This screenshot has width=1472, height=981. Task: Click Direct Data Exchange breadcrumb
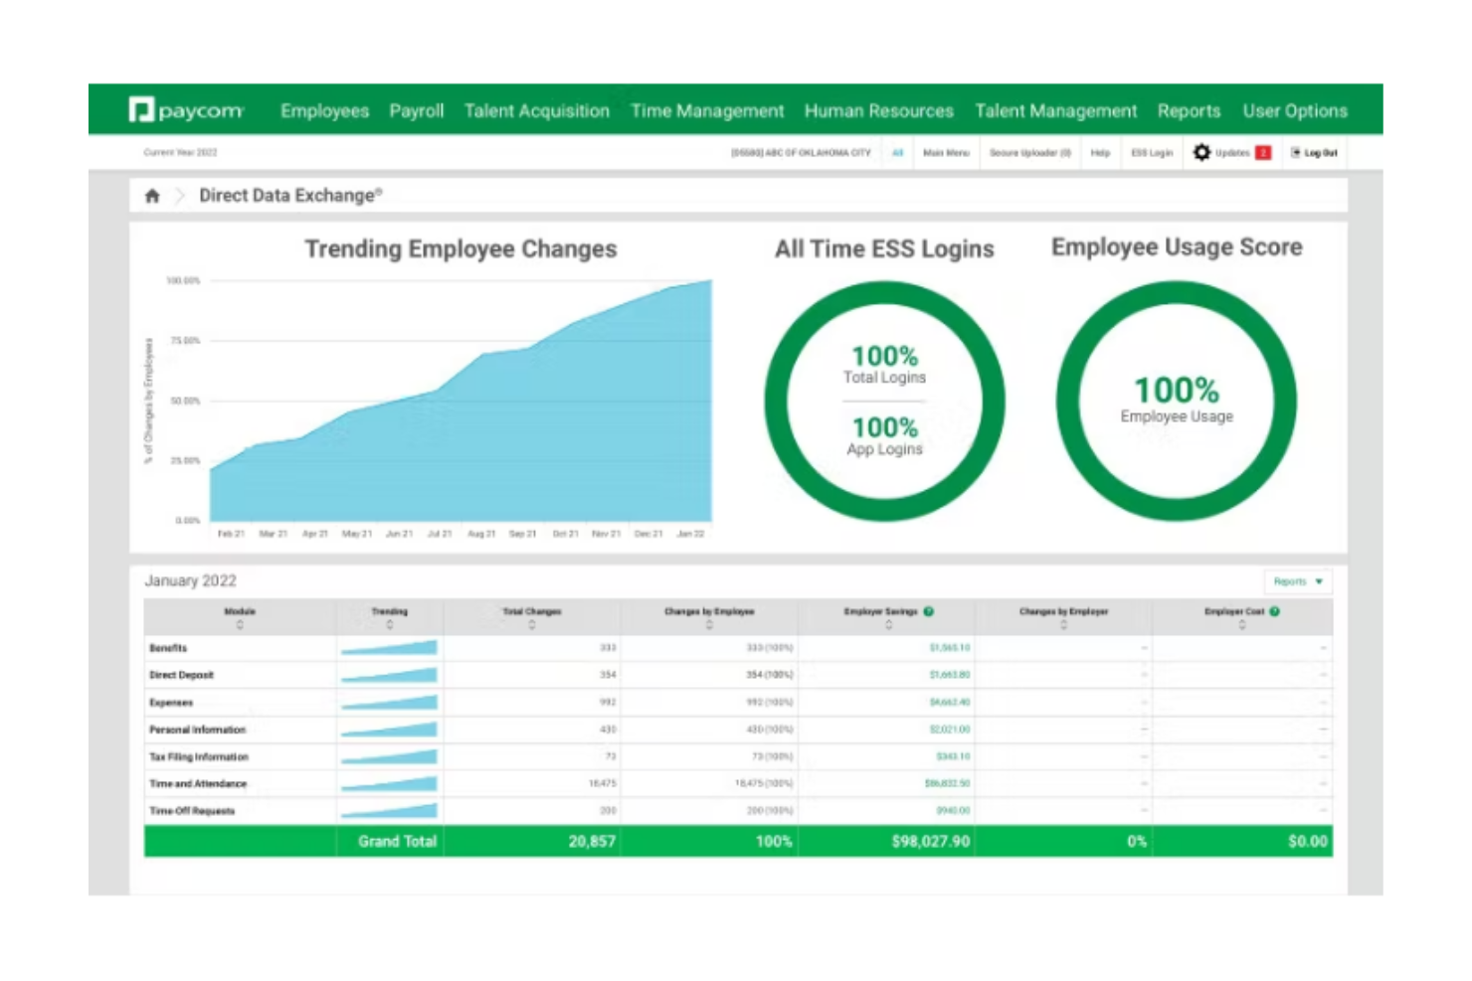coord(290,196)
